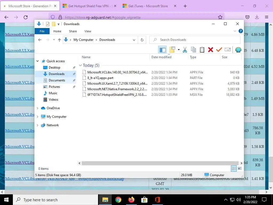Select the 8_lt-a1Q.appx.part file

point(100,78)
